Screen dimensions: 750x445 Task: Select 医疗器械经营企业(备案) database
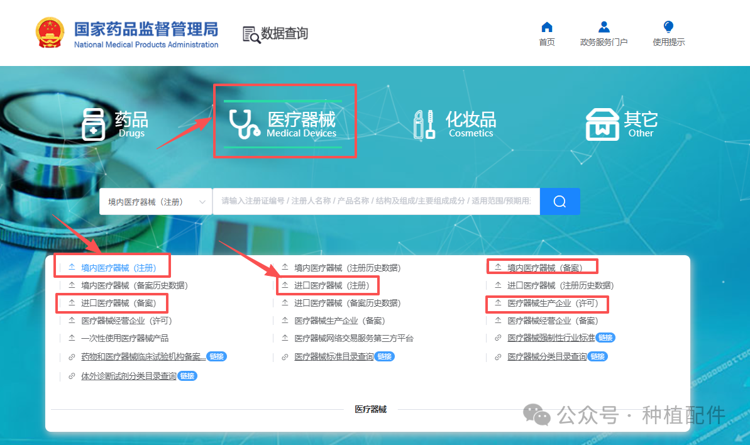pos(553,321)
